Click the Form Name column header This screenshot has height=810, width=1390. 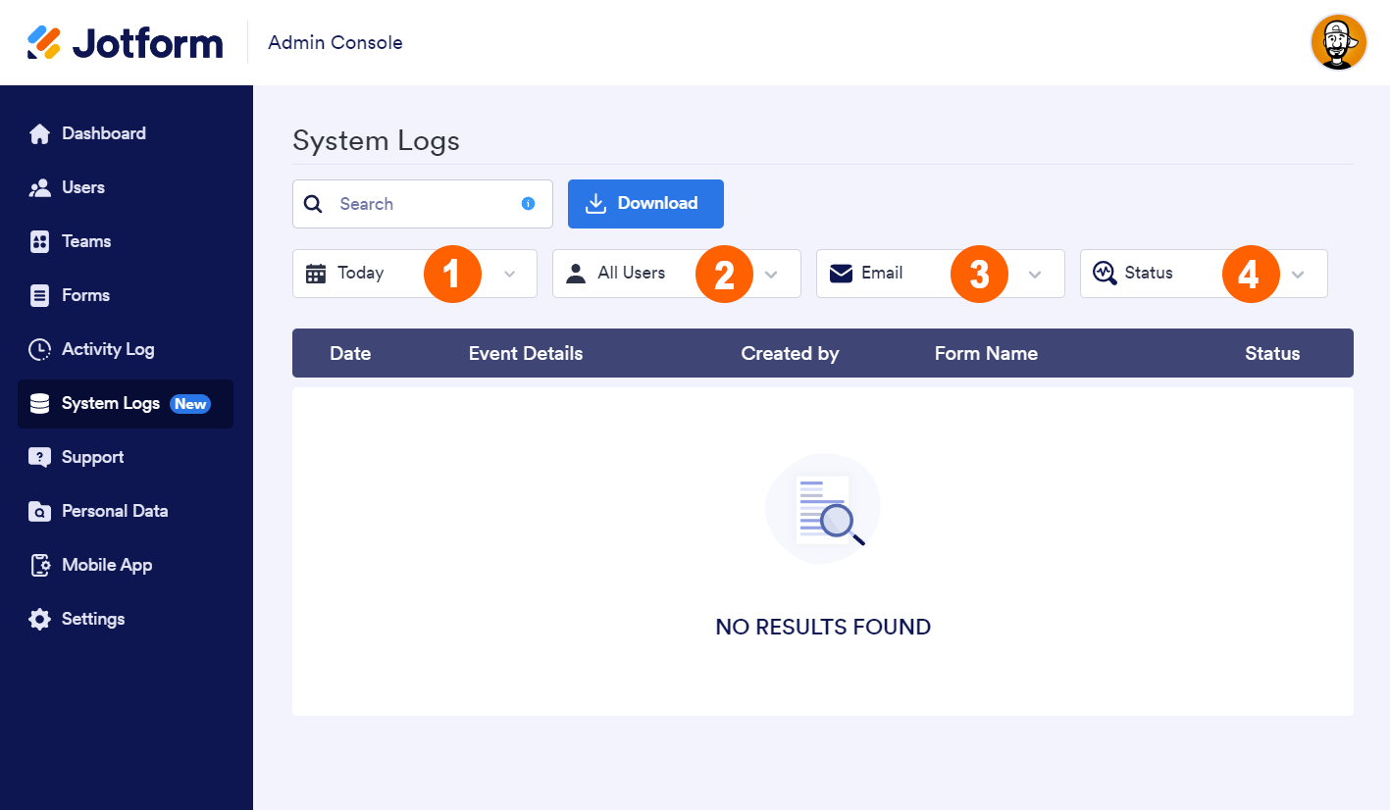pyautogui.click(x=986, y=353)
